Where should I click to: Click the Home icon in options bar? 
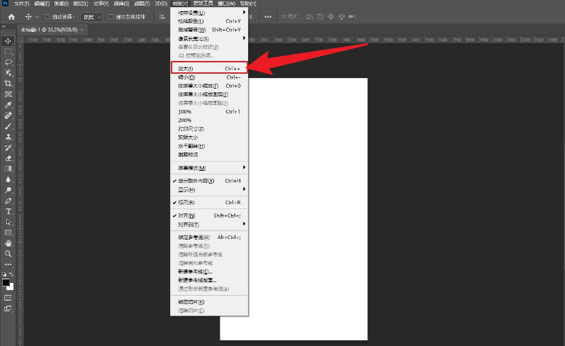(x=11, y=16)
